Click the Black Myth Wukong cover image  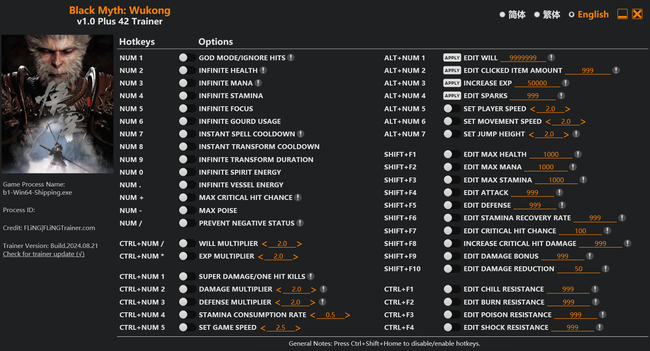(x=57, y=104)
